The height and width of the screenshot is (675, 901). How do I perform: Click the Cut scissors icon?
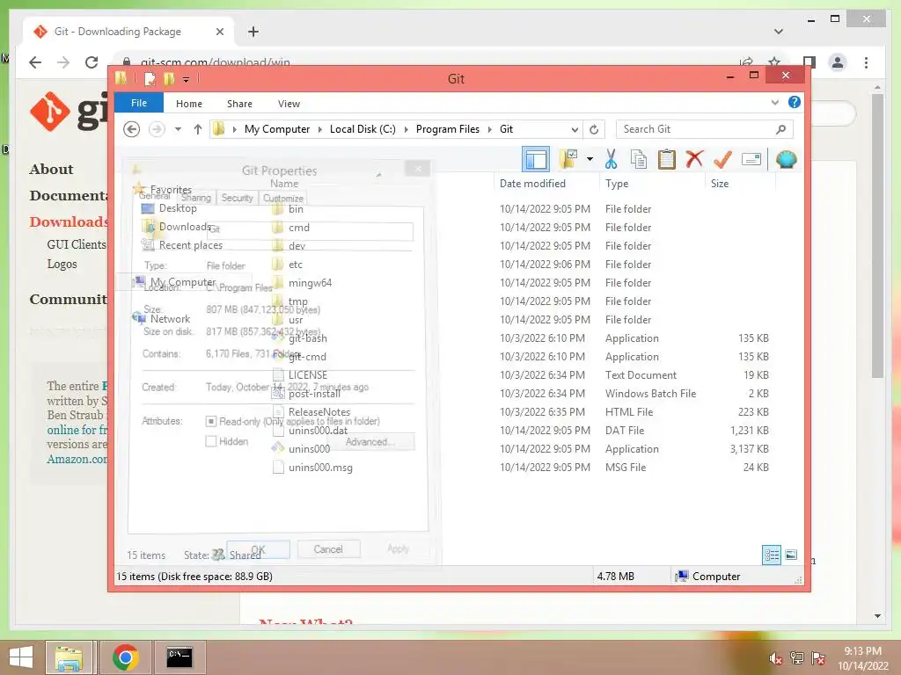pyautogui.click(x=611, y=159)
